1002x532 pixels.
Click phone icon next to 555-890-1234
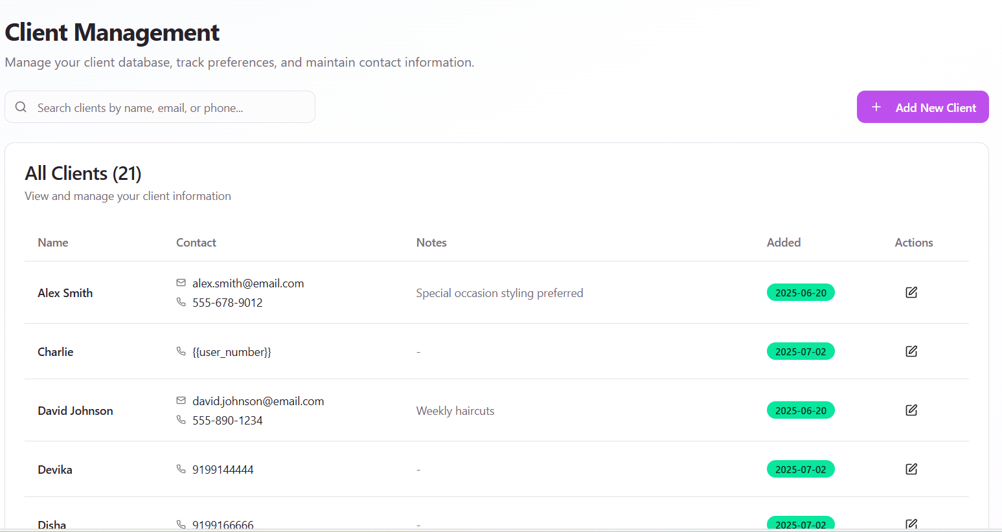pos(181,420)
